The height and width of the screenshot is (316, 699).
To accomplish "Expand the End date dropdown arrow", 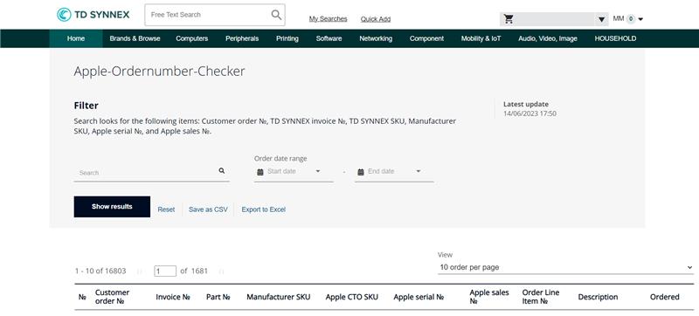I will click(x=419, y=171).
